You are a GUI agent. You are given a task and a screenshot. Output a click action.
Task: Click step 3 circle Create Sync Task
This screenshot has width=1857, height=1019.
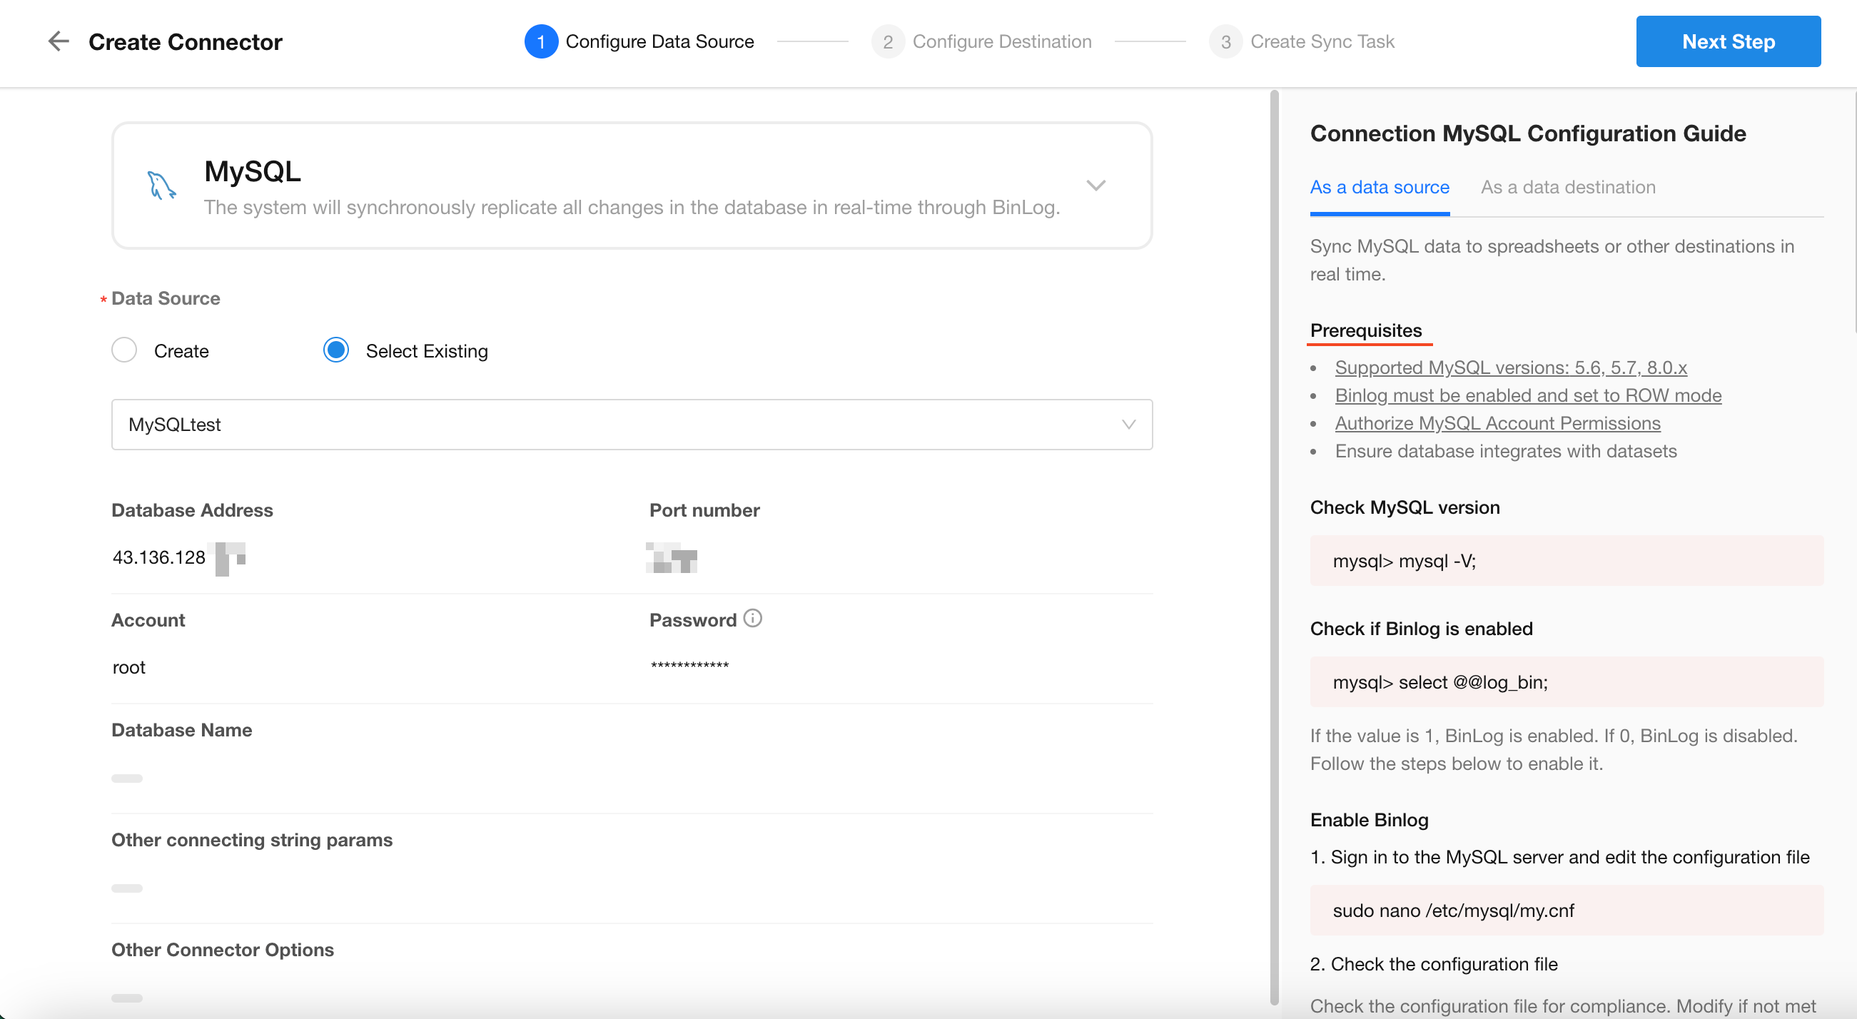click(x=1225, y=42)
